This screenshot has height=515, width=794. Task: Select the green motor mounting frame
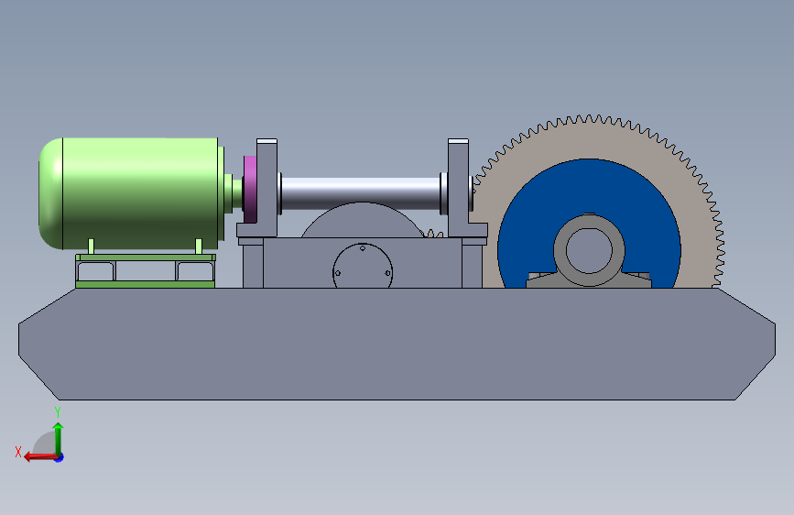[146, 271]
